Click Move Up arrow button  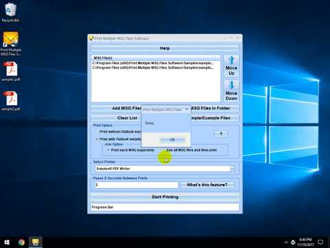[x=231, y=66]
